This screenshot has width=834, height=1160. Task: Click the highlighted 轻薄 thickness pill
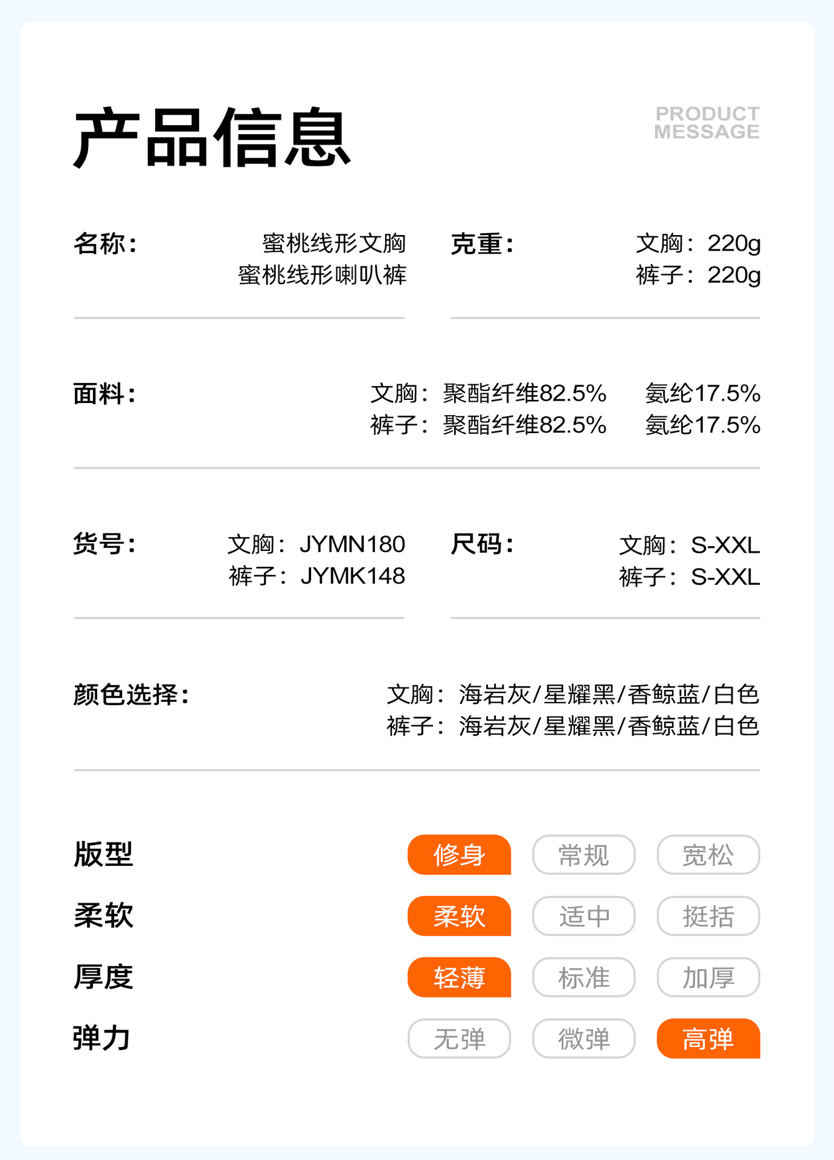pos(459,978)
